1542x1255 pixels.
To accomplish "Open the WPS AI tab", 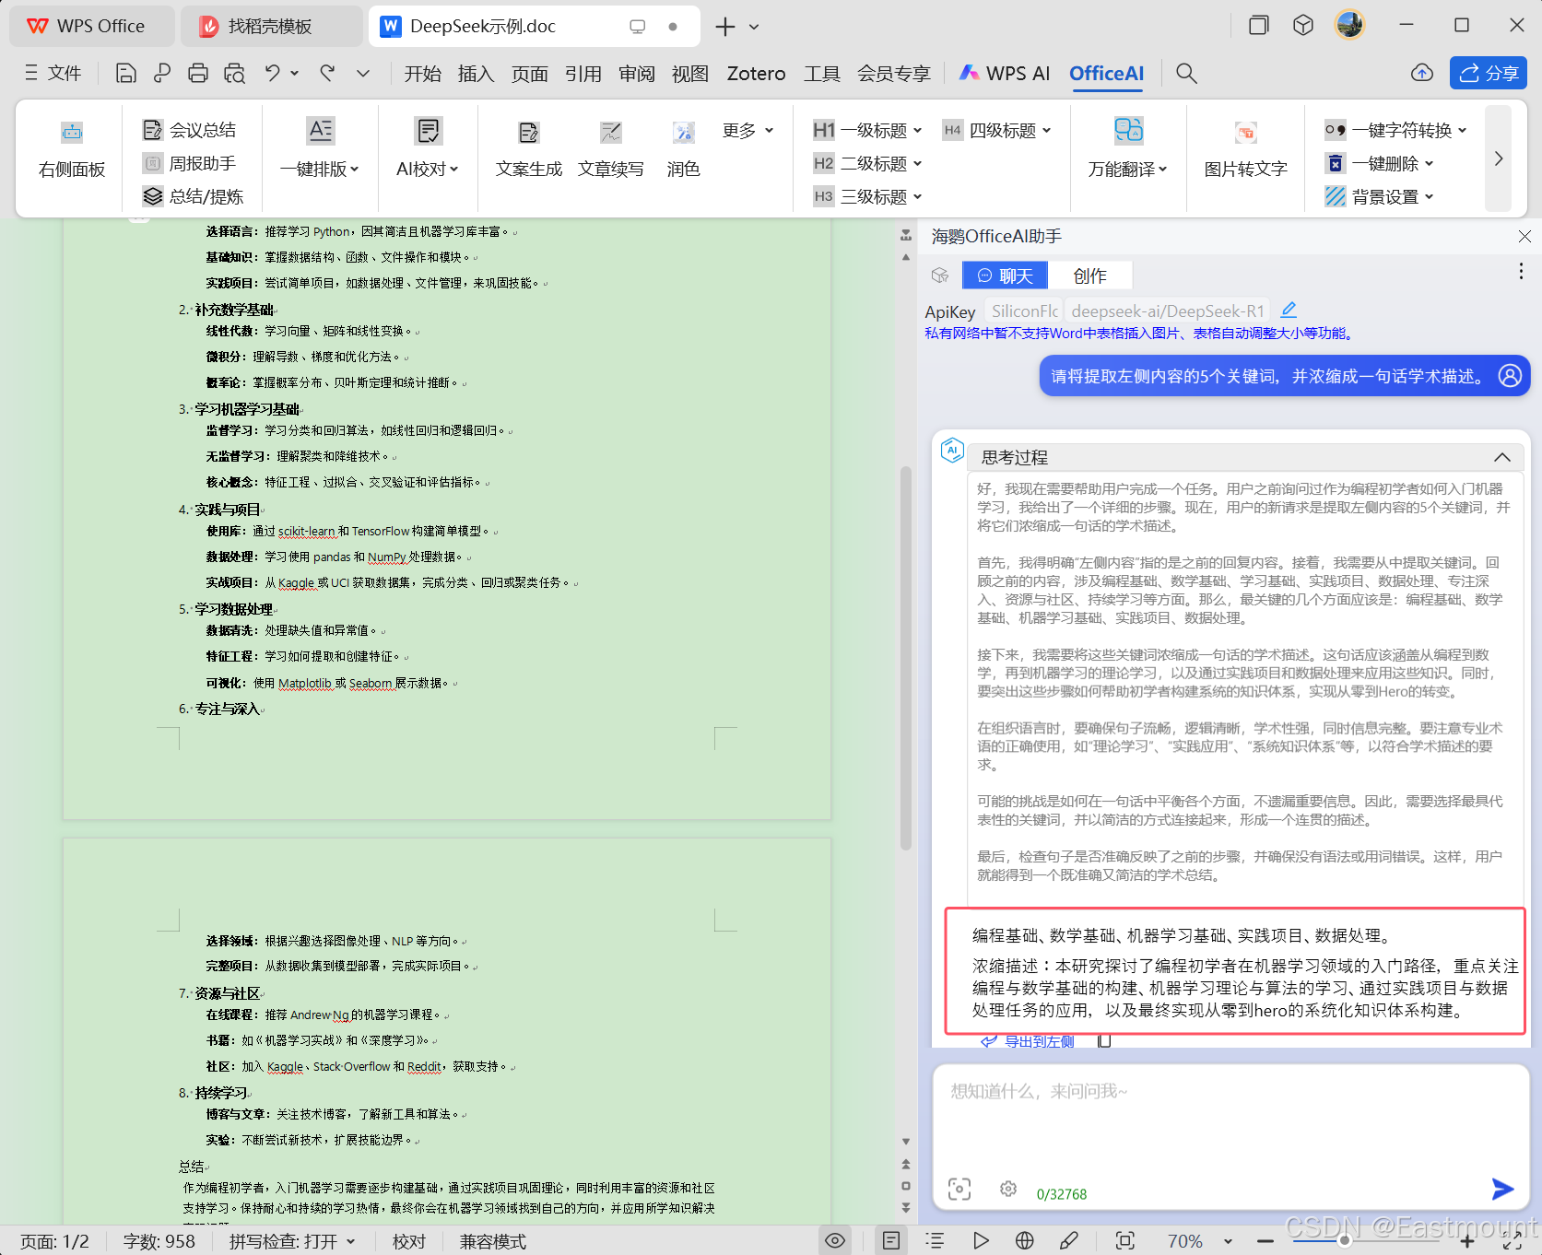I will 1005,74.
